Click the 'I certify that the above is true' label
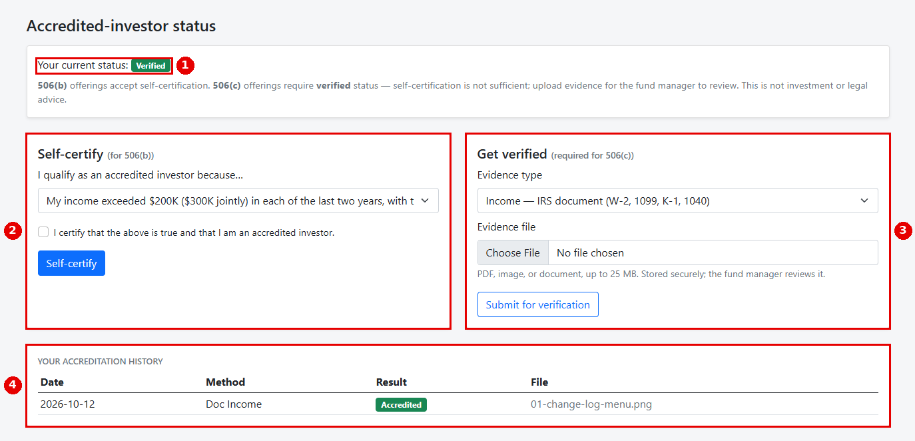Viewport: 915px width, 441px height. (x=194, y=232)
